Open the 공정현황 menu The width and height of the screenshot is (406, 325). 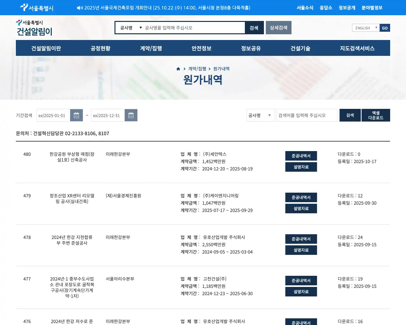[100, 48]
